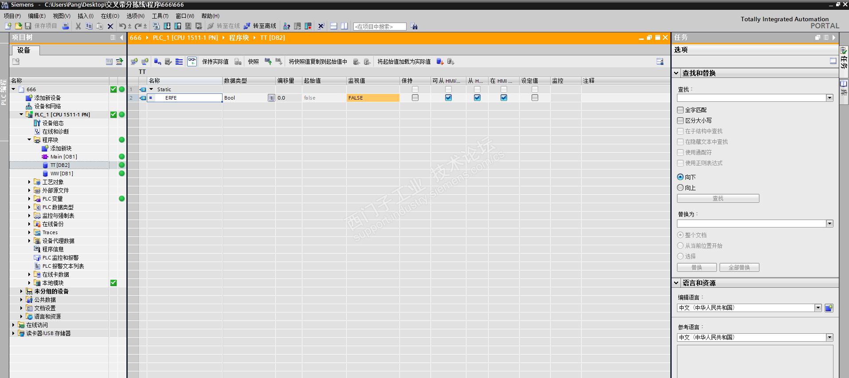Click the add row icon in DB toolbar
Screen dimensions: 849x378
click(145, 62)
